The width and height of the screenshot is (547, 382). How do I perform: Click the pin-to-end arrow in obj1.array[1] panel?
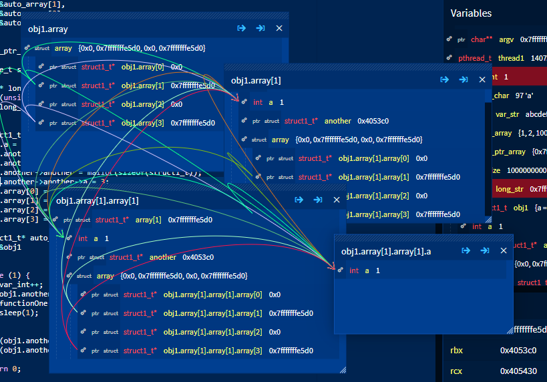[x=464, y=79]
